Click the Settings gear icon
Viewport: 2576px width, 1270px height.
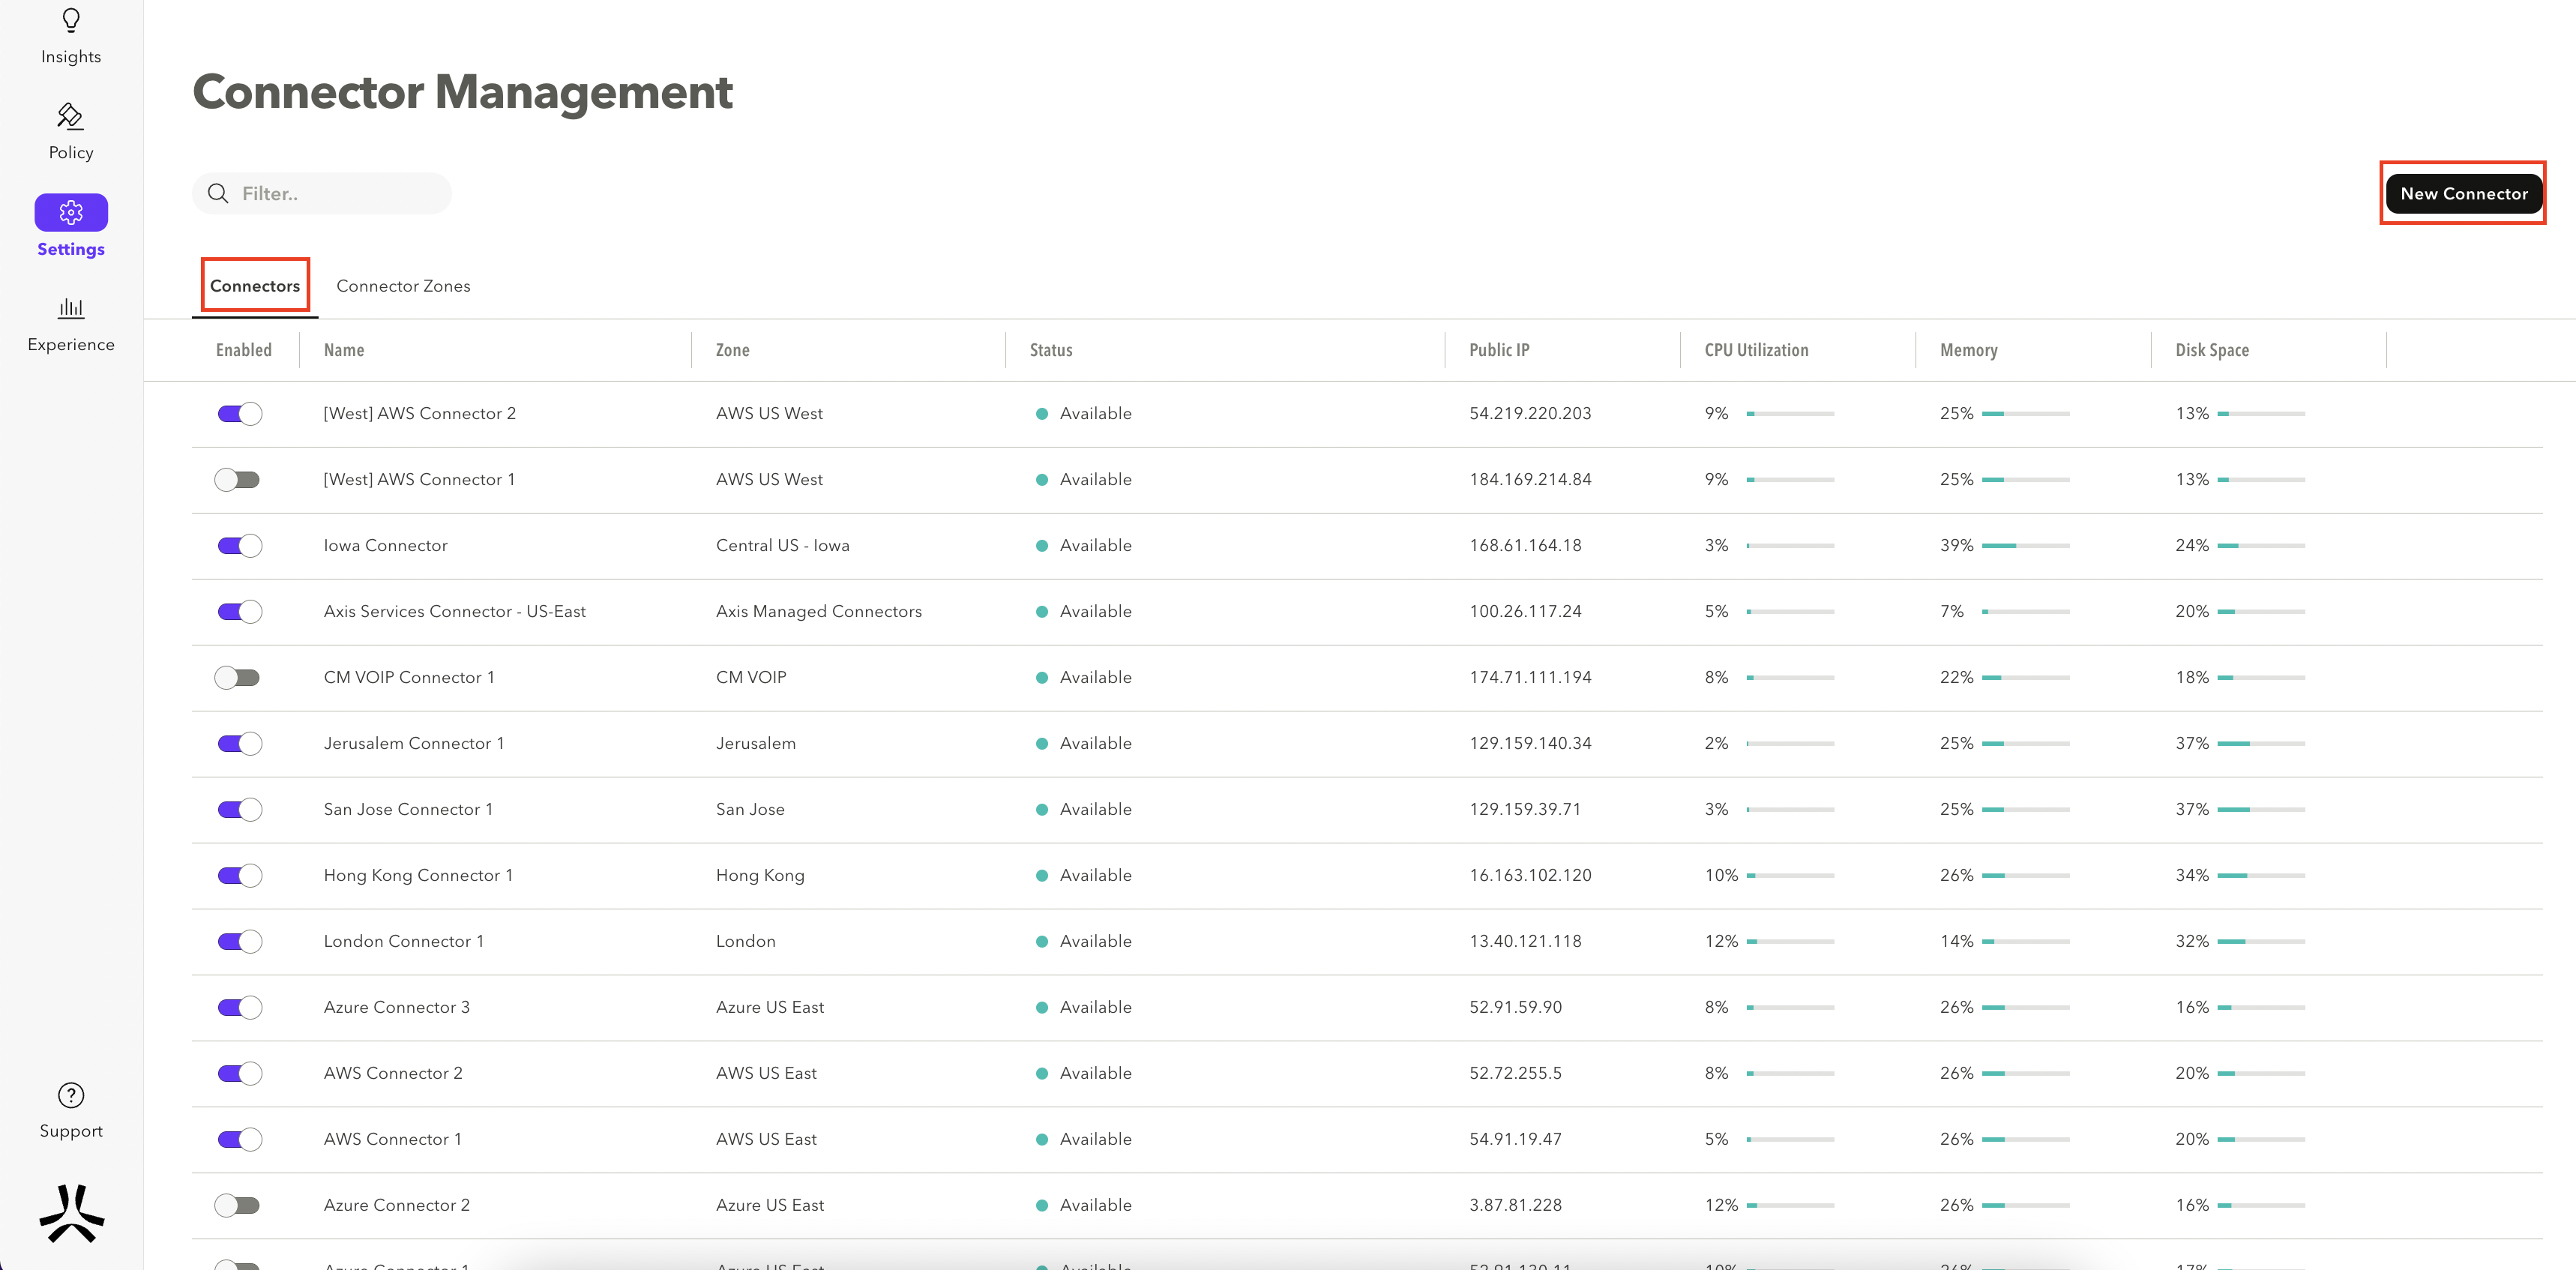pyautogui.click(x=71, y=212)
